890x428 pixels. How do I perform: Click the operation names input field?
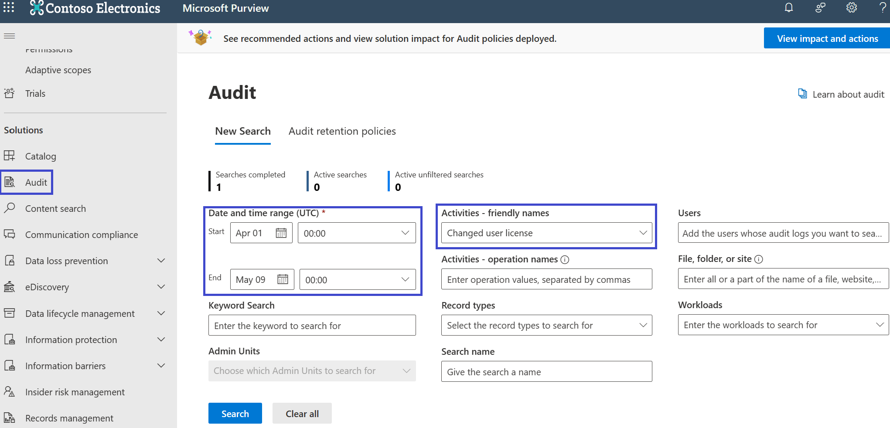tap(547, 279)
